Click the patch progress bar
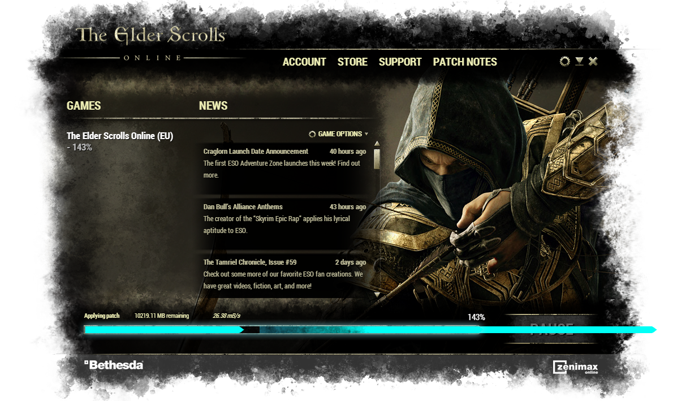 [283, 330]
